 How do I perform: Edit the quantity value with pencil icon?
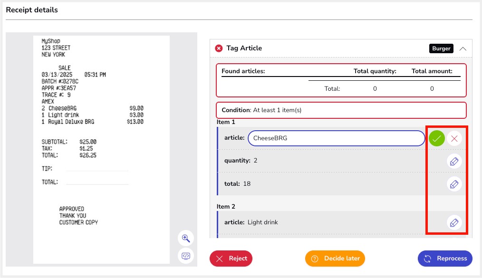tap(454, 161)
